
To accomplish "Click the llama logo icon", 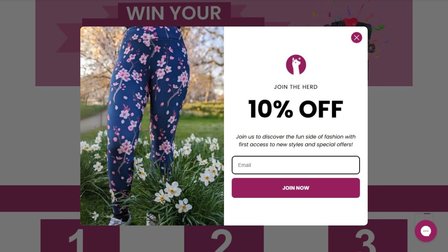I will coord(296,65).
